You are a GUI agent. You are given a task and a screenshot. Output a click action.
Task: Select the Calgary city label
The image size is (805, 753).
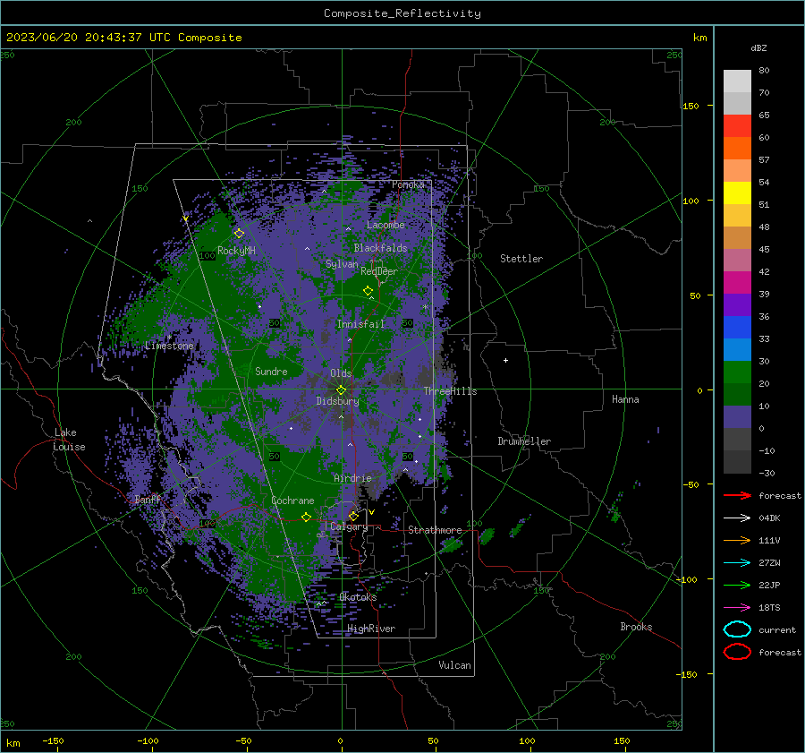click(x=349, y=526)
